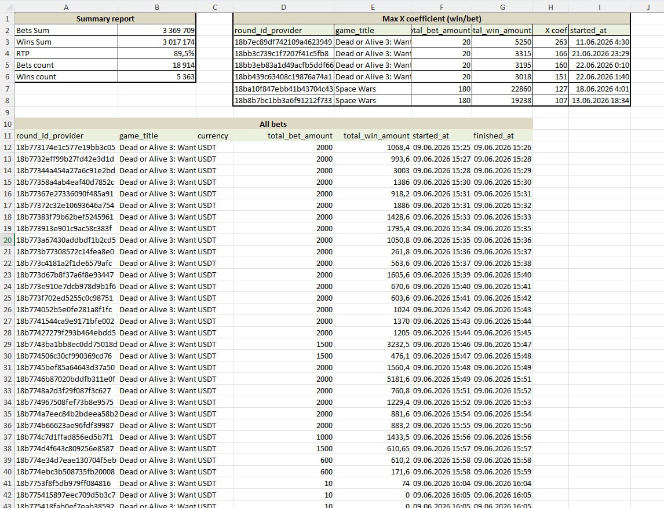This screenshot has width=664, height=508.
Task: Select the finished_at header cell
Action: coord(502,136)
